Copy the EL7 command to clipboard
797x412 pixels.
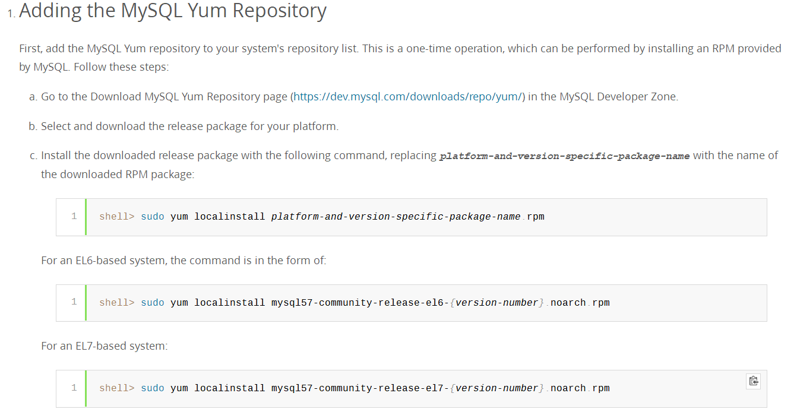click(753, 381)
